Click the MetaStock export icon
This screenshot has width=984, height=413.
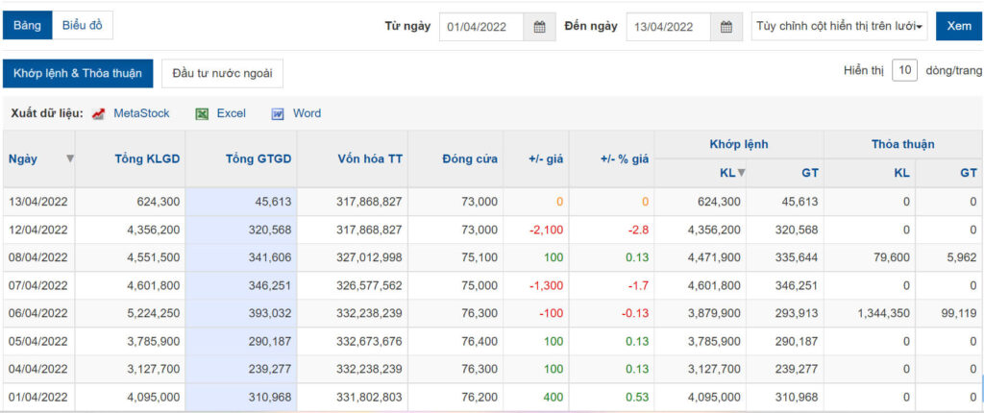point(99,114)
